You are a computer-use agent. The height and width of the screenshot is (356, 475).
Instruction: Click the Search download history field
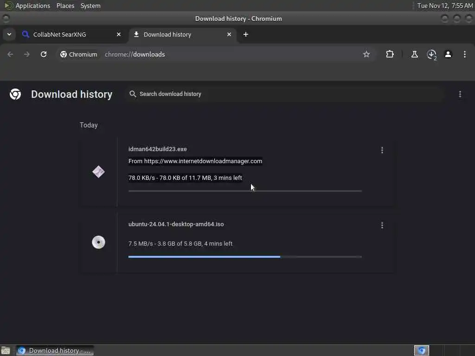coord(285,94)
